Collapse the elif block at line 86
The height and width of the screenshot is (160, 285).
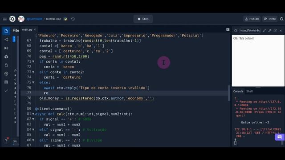[33, 140]
